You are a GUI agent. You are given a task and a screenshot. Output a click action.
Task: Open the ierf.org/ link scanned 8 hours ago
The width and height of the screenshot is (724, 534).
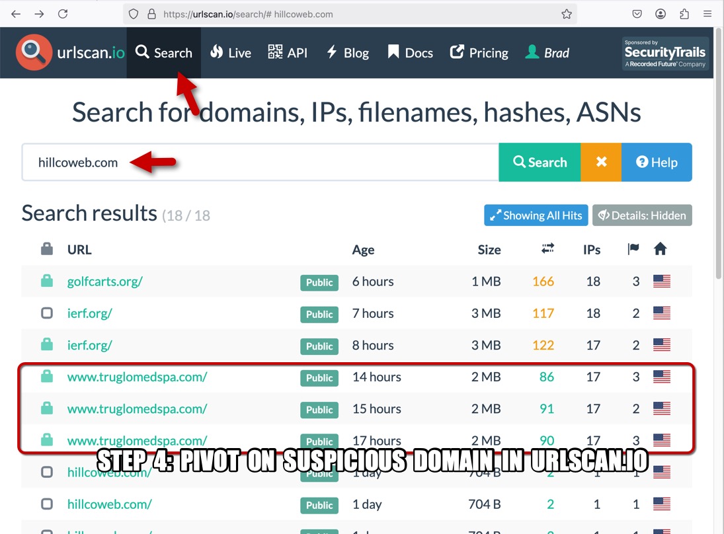pyautogui.click(x=89, y=345)
